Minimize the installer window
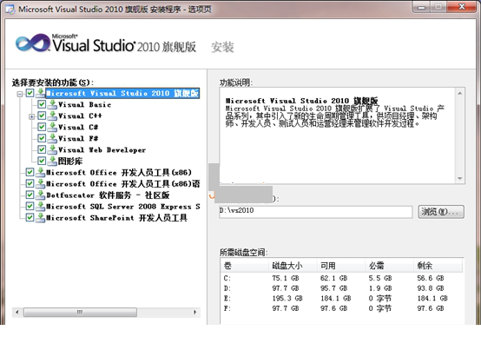This screenshot has height=337, width=481. coord(421,7)
